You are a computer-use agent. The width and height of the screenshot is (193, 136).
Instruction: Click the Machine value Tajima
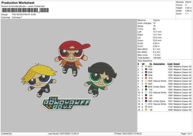coord(156,20)
